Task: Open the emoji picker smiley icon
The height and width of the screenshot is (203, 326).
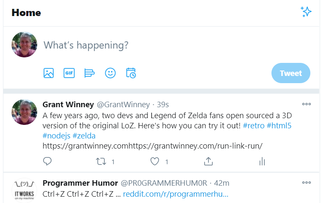Action: click(110, 73)
